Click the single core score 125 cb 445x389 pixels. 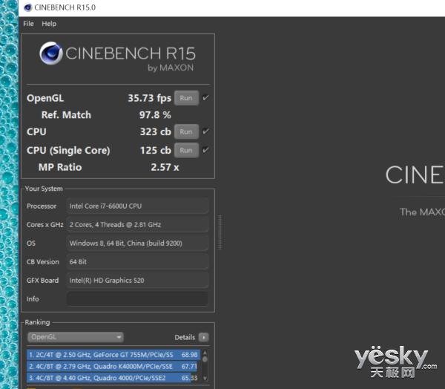coord(156,150)
